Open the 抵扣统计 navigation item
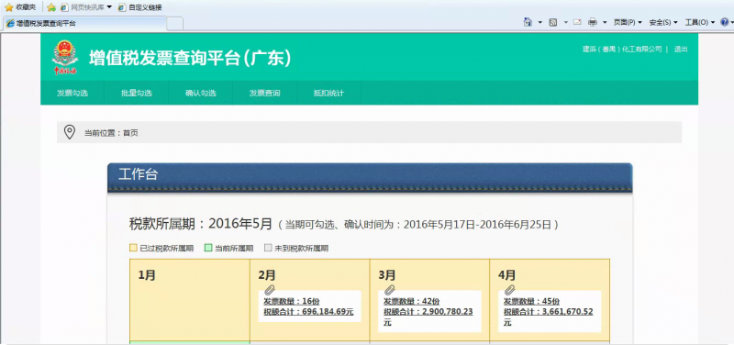 click(x=328, y=93)
